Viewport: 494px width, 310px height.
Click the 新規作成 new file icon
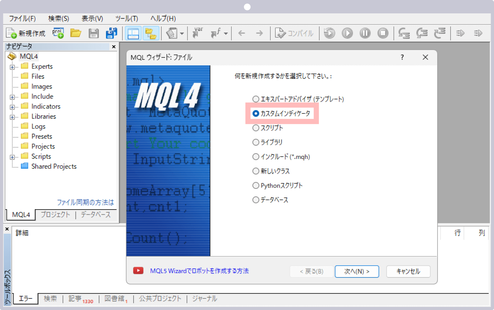25,33
